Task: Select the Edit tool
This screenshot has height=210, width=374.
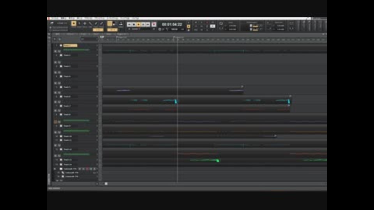Action: click(90, 23)
